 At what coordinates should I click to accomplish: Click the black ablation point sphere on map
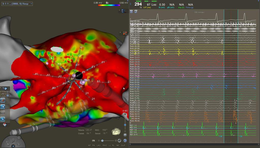tap(79, 75)
